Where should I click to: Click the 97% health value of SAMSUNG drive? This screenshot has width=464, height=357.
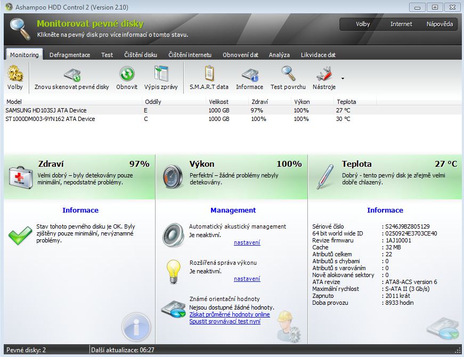click(257, 110)
